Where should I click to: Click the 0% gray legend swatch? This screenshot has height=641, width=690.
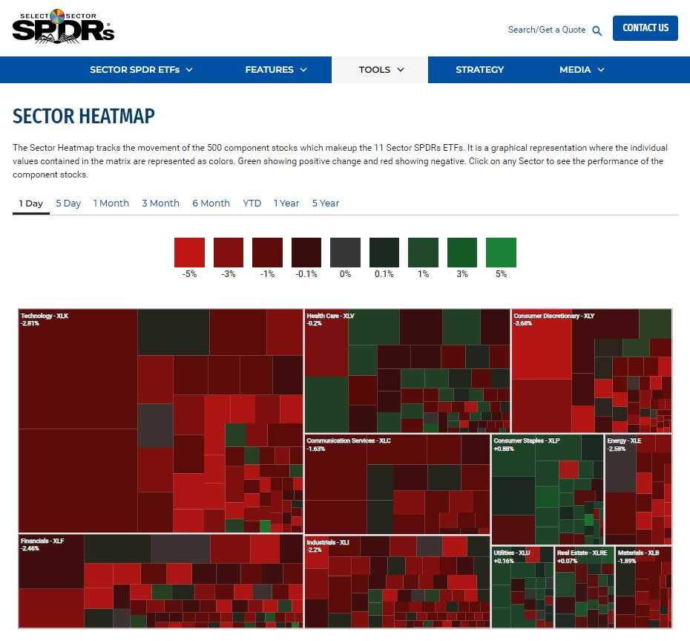coord(345,253)
